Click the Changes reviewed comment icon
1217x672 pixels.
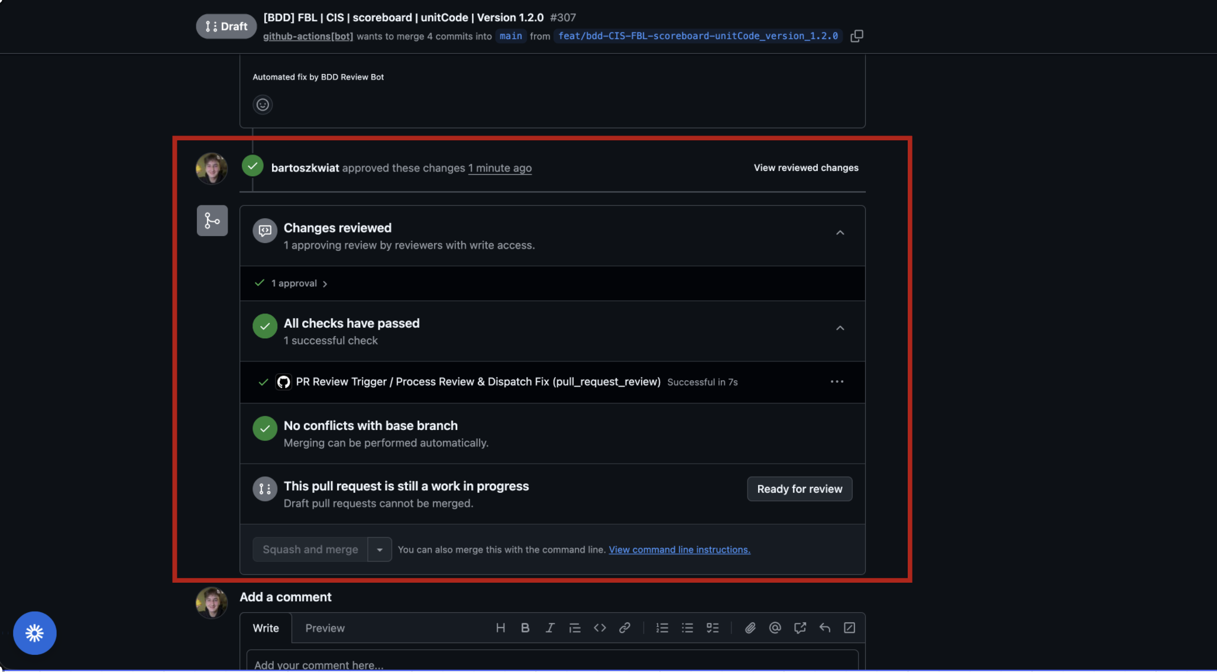pos(265,231)
